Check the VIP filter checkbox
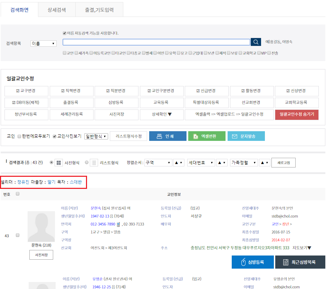335x289 pixels. coord(259,53)
